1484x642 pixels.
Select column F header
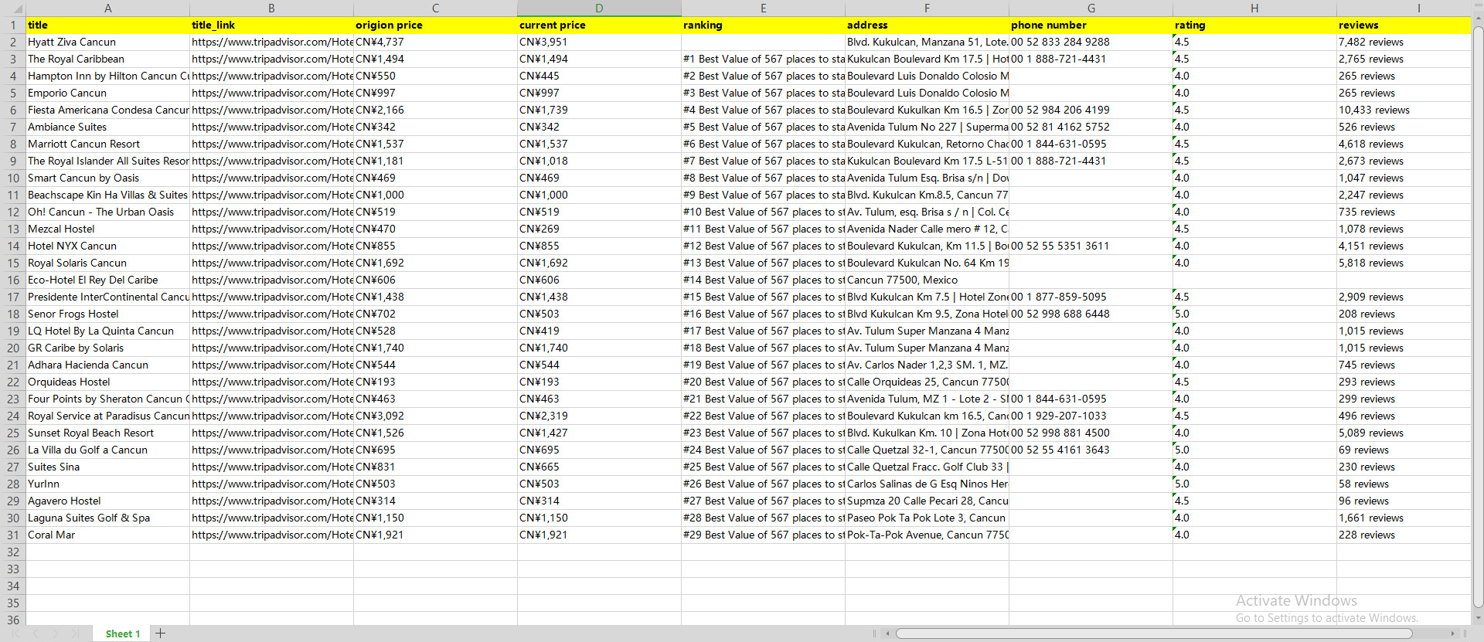click(x=927, y=8)
